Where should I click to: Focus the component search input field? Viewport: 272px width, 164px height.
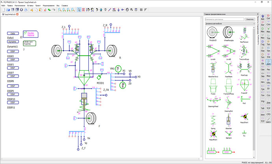224,19
